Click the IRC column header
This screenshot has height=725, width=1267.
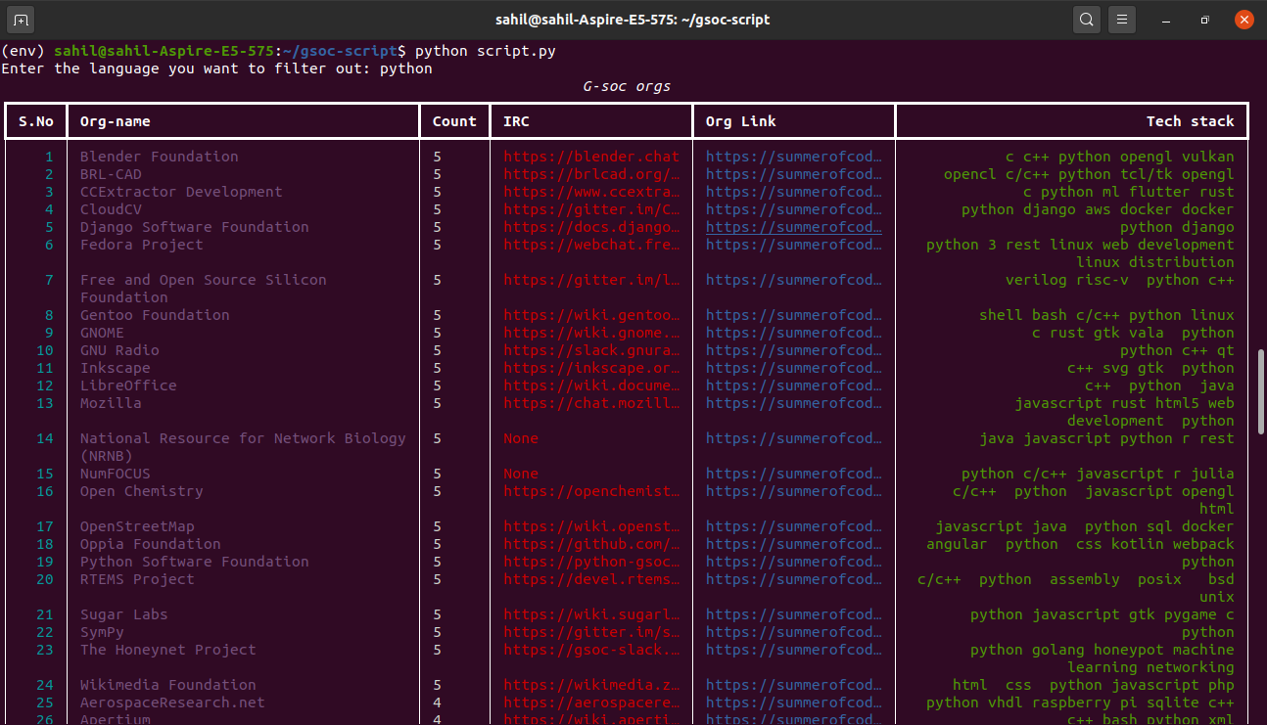pyautogui.click(x=516, y=121)
